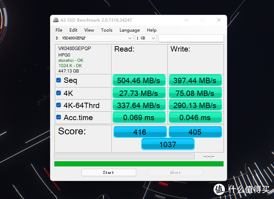Click the 447.13 GB capacity text
This screenshot has width=274, height=199.
69,71
